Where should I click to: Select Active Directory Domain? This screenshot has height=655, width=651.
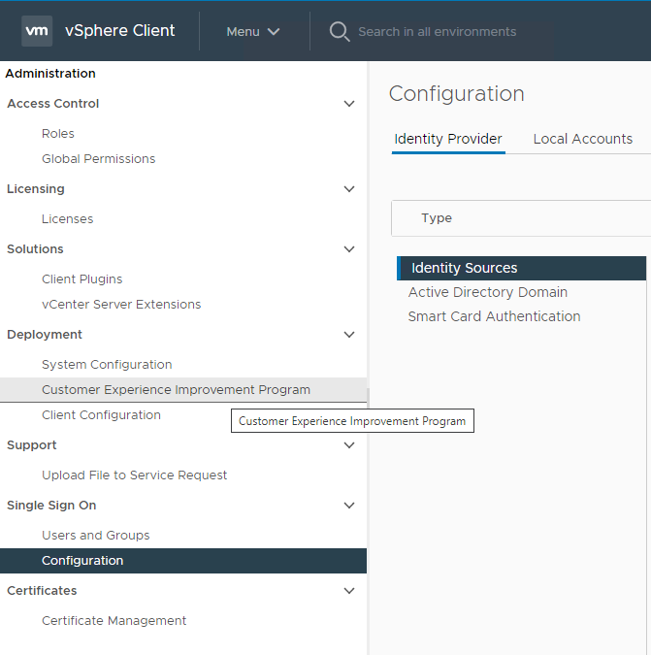click(x=488, y=292)
